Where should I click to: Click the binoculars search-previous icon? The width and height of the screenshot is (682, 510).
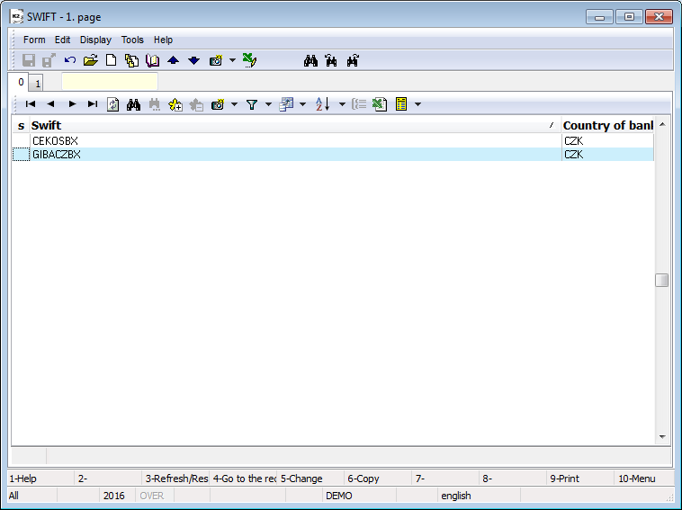click(331, 61)
